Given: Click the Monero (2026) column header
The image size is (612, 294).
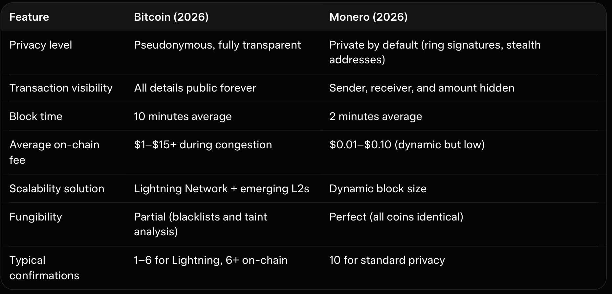Looking at the screenshot, I should pos(368,17).
